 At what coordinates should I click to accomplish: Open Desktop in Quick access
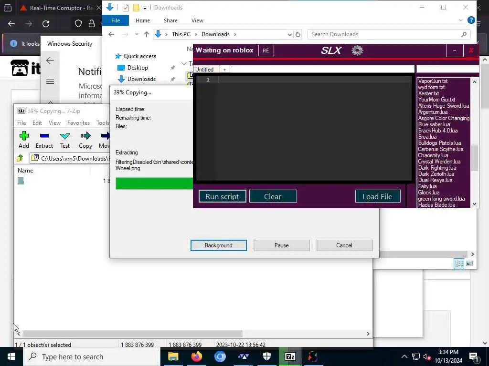click(138, 68)
